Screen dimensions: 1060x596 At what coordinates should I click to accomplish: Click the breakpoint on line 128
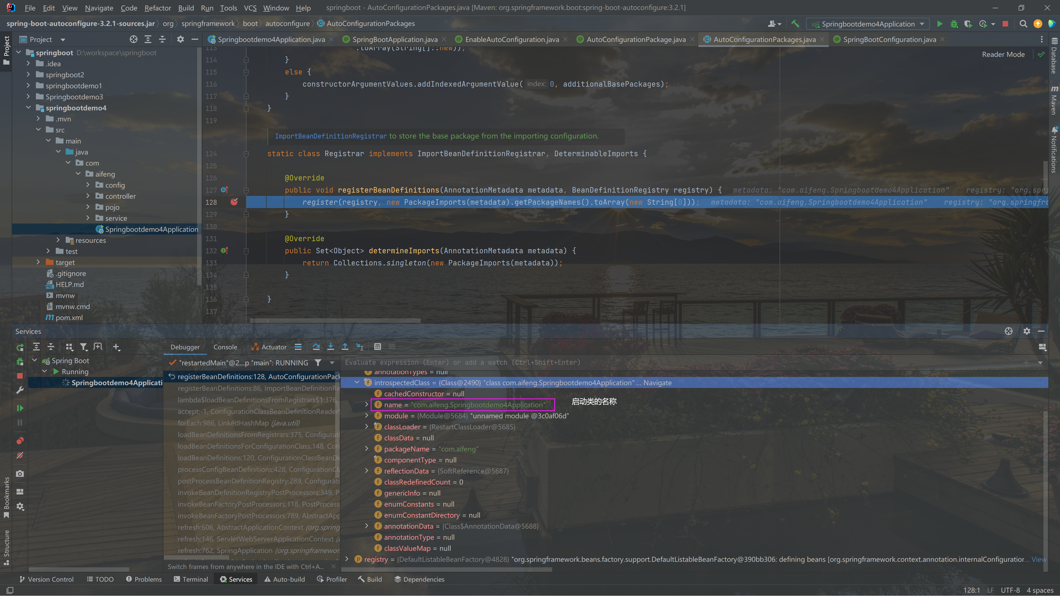(234, 202)
